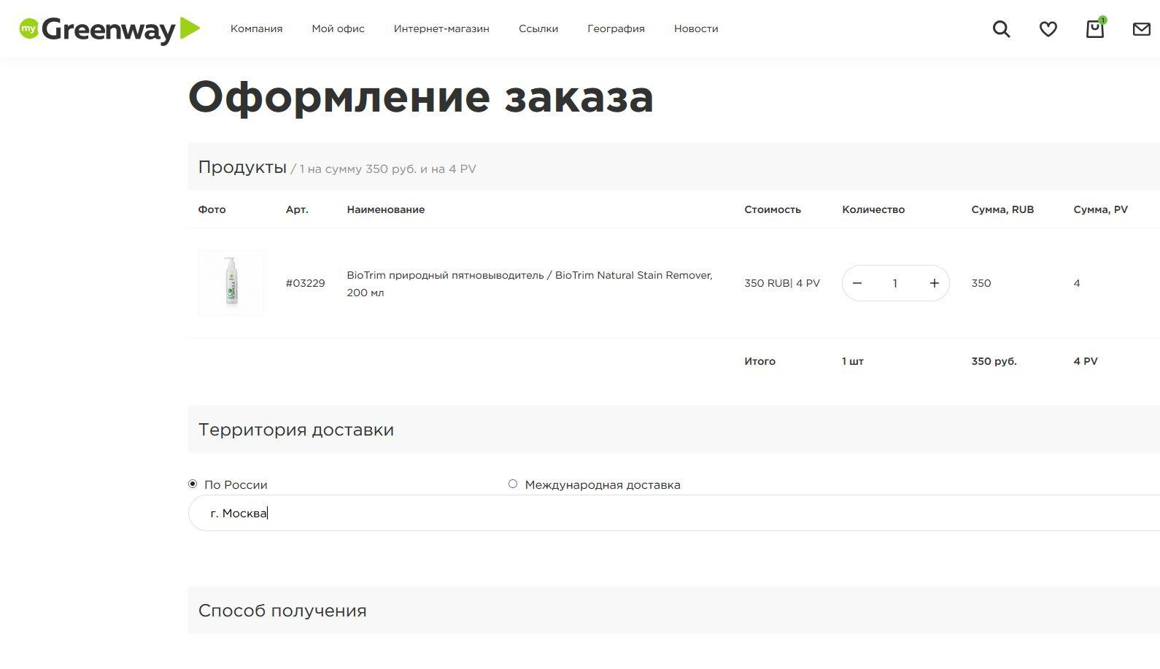Viewport: 1160px width, 669px height.
Task: Open the Интернет-магазин menu
Action: tap(441, 28)
